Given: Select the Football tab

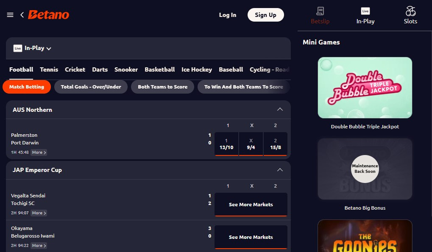Looking at the screenshot, I should tap(21, 69).
